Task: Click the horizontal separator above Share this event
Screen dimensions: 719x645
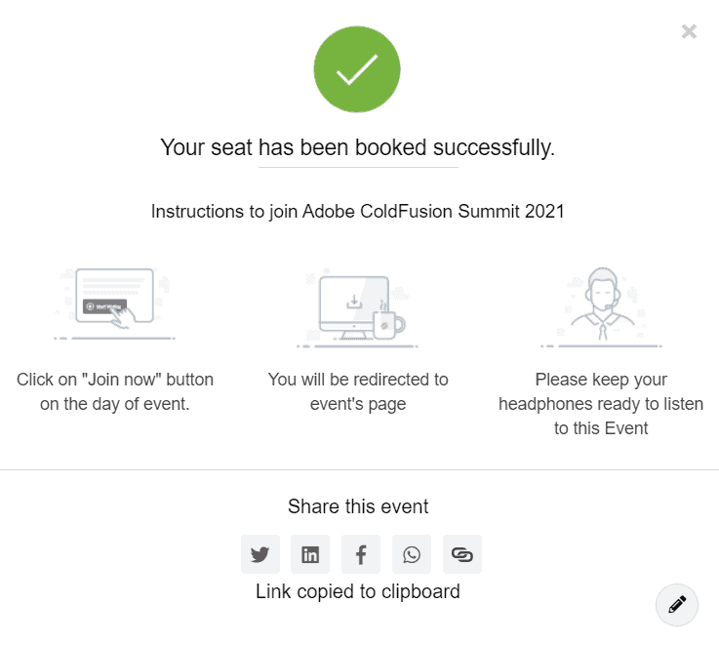Action: click(359, 469)
